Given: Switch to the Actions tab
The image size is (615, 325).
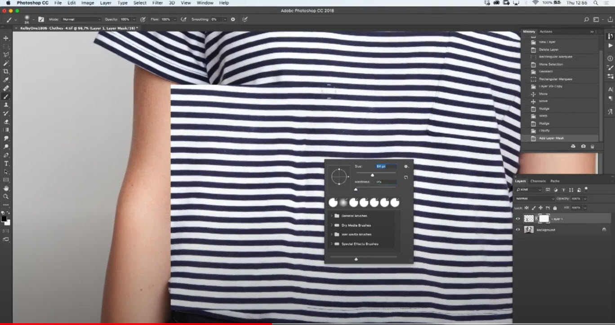Looking at the screenshot, I should [x=546, y=31].
